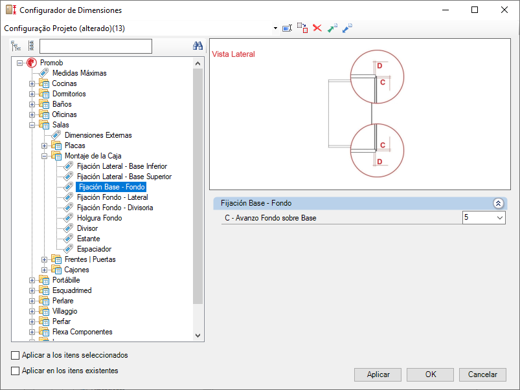Screen dimensions: 520x390
Task: Click the Perlare folder icon
Action: click(44, 301)
